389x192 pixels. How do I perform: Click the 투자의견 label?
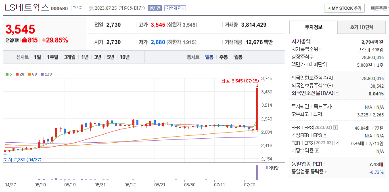[x=300, y=107]
